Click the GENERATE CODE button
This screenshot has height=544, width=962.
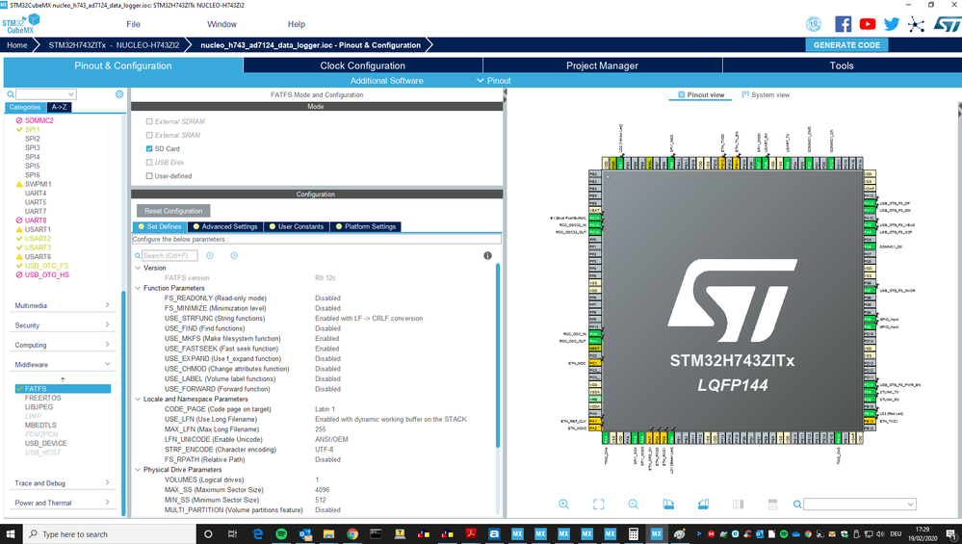pos(846,45)
